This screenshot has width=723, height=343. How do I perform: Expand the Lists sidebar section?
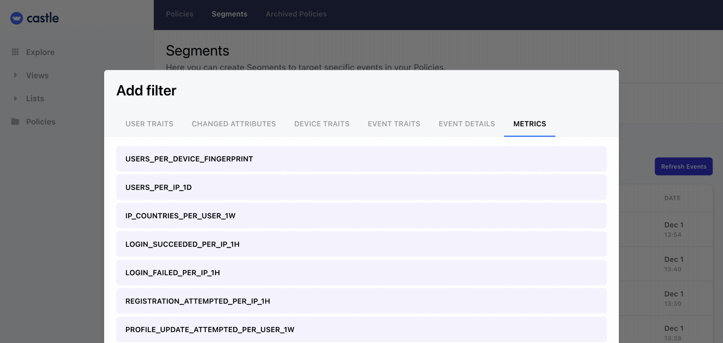pos(15,98)
